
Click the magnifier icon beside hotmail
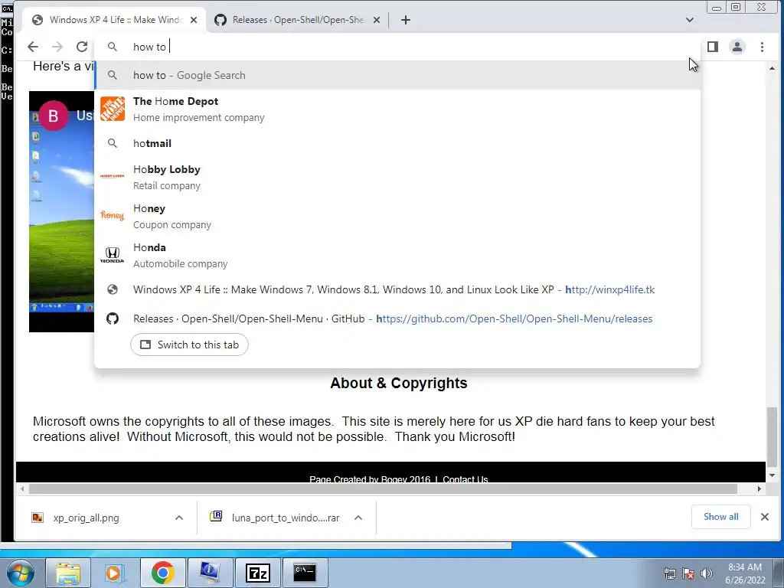[113, 143]
